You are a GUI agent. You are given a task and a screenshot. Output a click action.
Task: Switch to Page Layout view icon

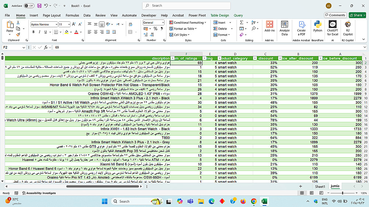[x=312, y=193]
